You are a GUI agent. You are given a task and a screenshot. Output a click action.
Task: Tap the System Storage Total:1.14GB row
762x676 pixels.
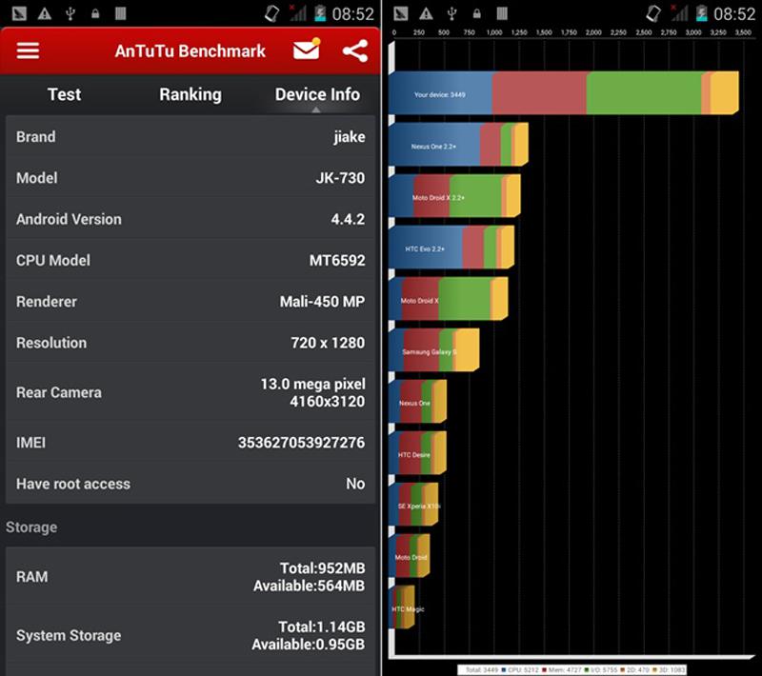[x=190, y=635]
